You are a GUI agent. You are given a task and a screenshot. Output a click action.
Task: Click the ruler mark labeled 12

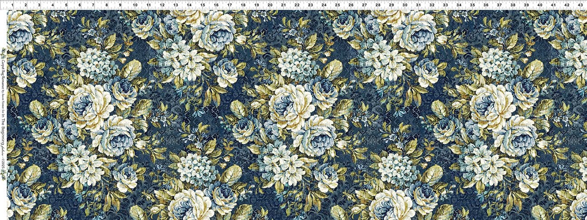tap(161, 5)
